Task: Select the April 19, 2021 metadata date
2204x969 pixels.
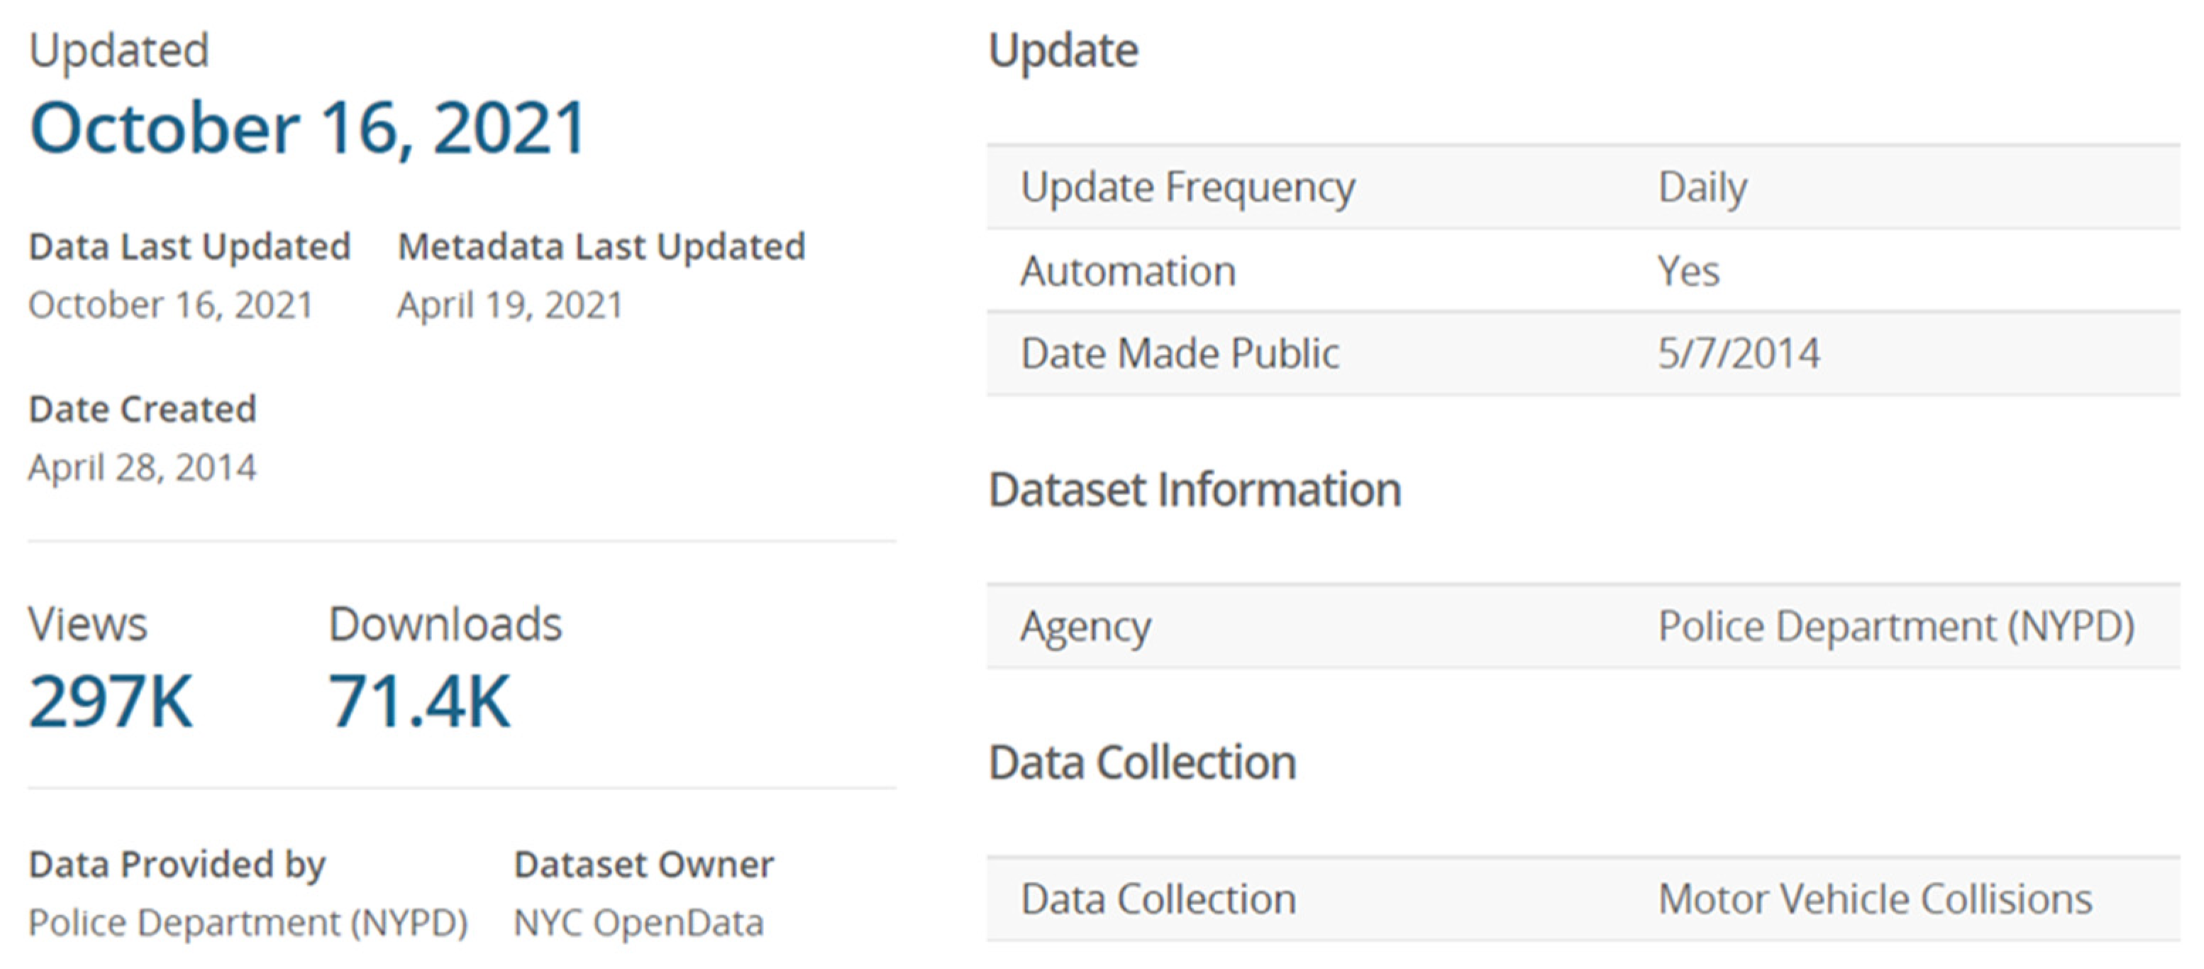Action: coord(510,305)
